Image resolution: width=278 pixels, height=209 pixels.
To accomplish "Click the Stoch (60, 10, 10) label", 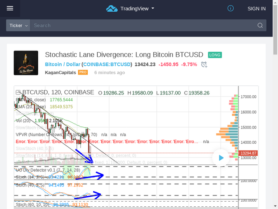I will (33, 205).
